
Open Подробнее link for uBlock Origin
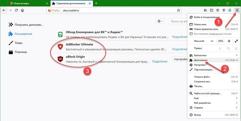(x=160, y=62)
